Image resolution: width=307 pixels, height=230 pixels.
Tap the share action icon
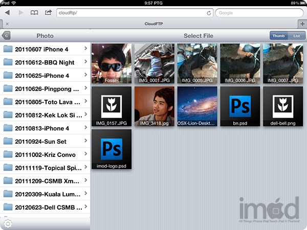(x=48, y=12)
